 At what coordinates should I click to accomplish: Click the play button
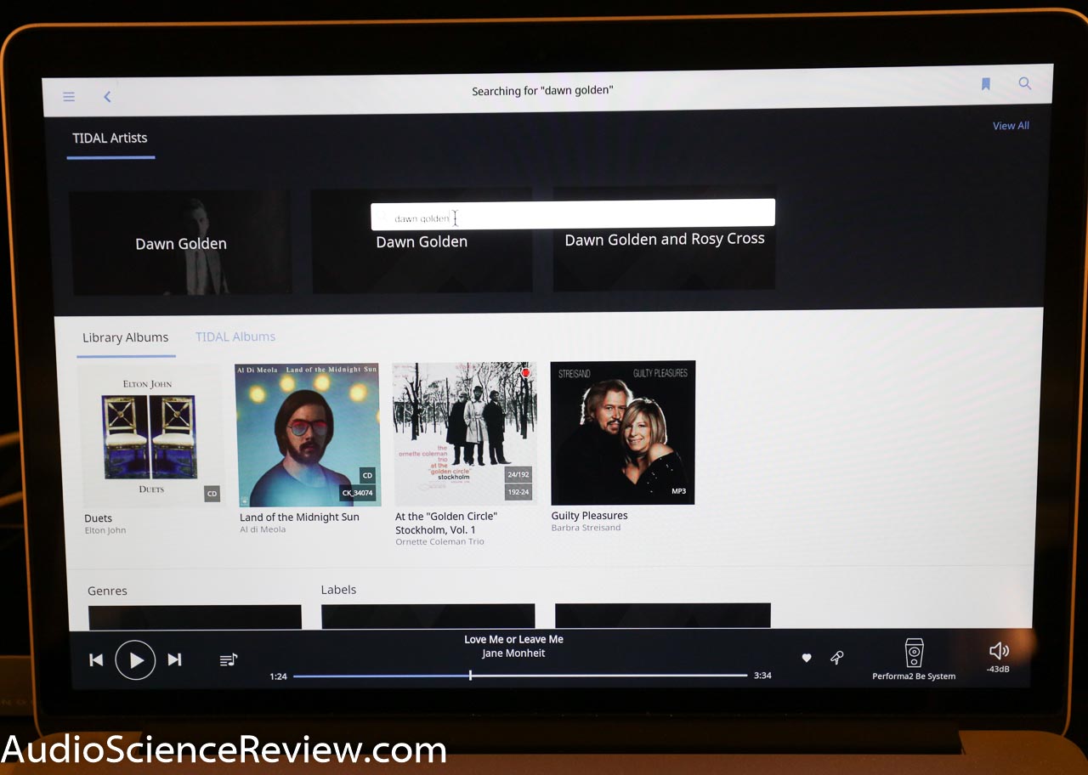click(x=135, y=659)
